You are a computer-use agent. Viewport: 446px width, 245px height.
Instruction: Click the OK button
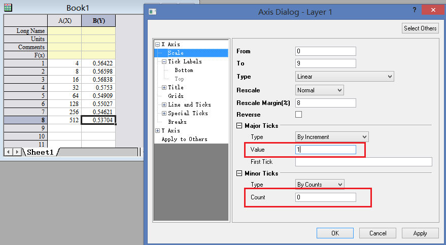tap(335, 233)
